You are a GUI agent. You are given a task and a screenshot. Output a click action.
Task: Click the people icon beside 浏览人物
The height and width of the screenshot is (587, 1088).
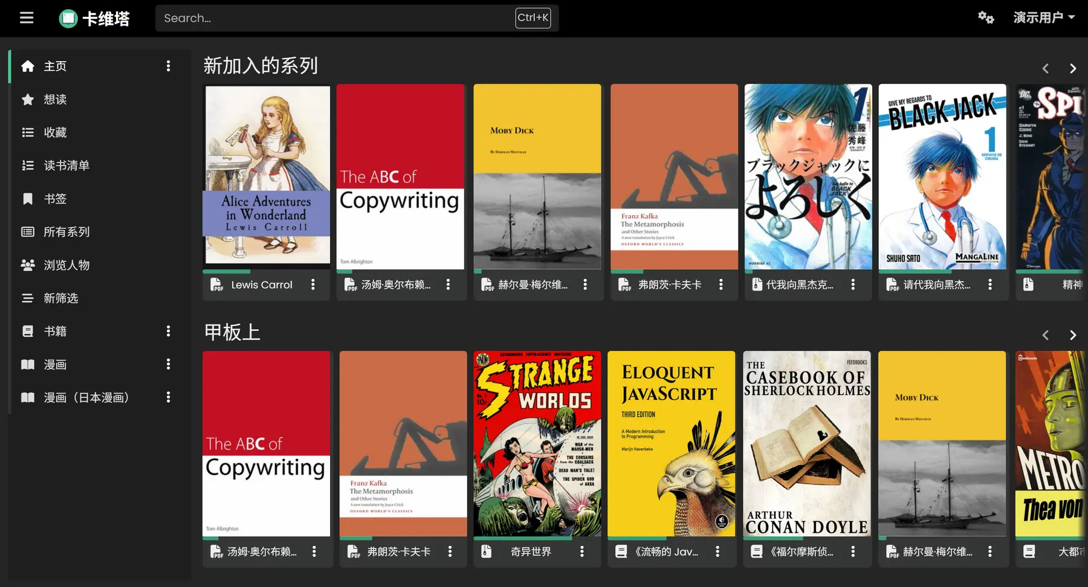pos(28,265)
